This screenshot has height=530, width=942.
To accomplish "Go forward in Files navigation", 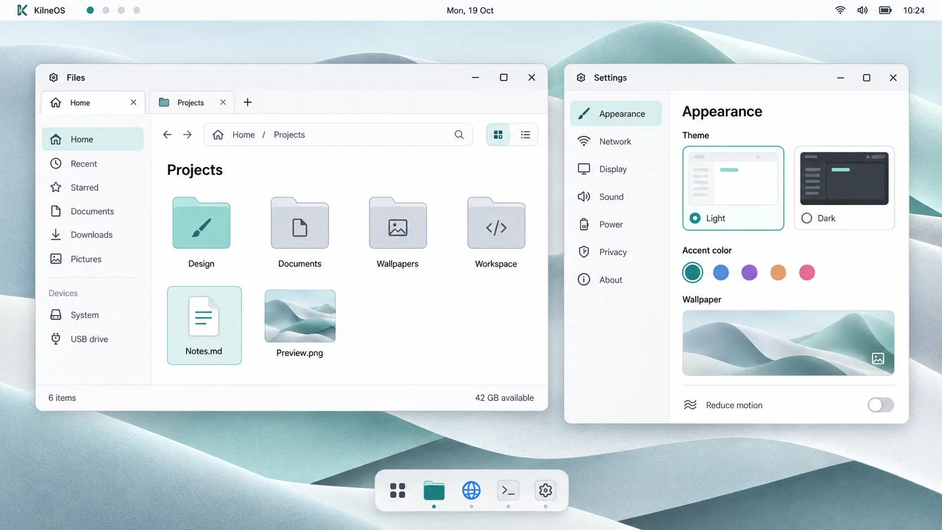I will pyautogui.click(x=187, y=135).
